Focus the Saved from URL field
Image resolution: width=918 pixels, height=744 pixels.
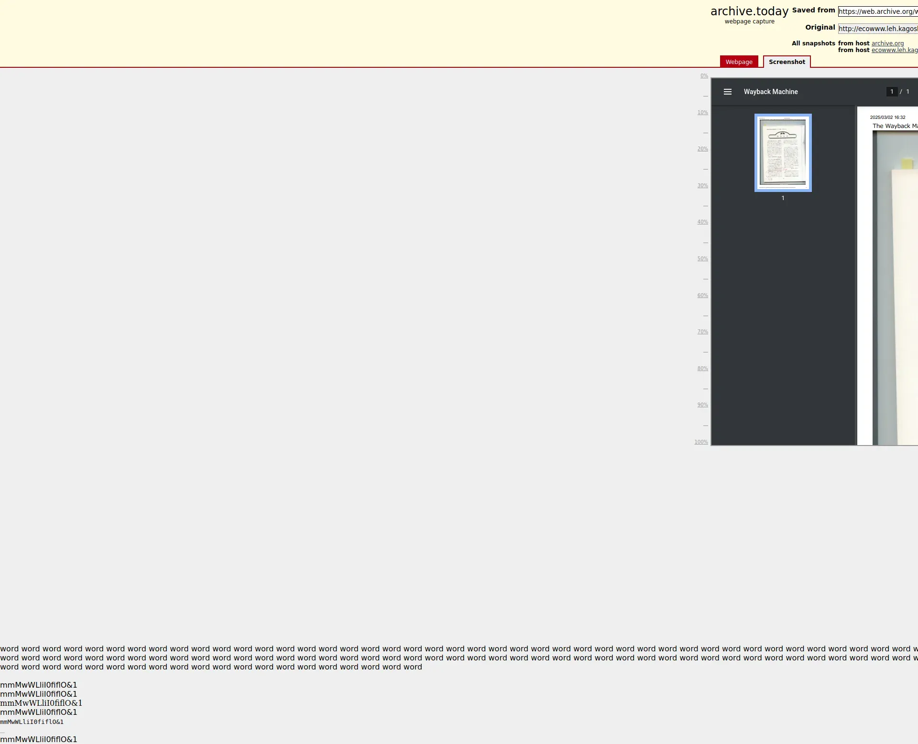[877, 11]
